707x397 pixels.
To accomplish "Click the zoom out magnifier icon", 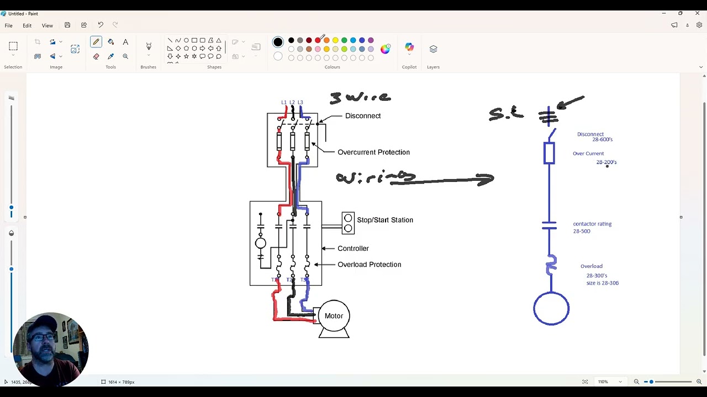I will [x=636, y=382].
